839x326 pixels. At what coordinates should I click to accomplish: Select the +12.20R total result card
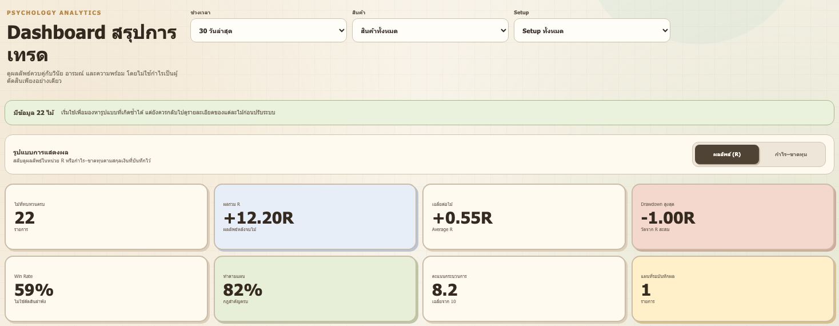click(315, 217)
